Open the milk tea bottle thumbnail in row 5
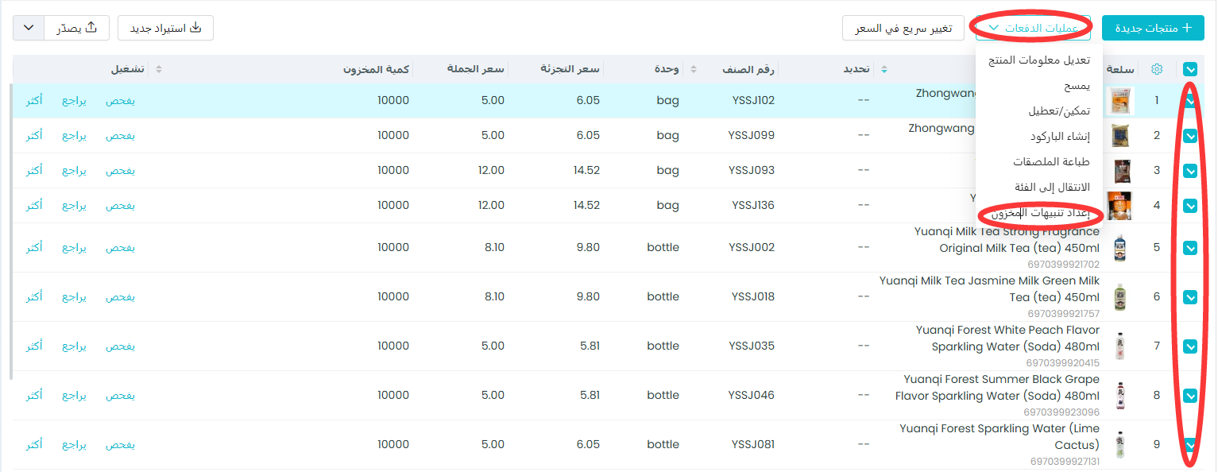1218x472 pixels. [x=1119, y=247]
